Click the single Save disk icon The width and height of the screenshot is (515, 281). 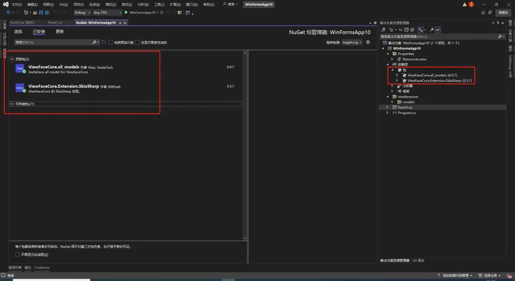click(41, 12)
